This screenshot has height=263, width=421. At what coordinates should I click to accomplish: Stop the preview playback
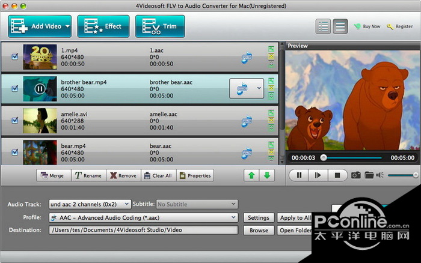pos(337,175)
